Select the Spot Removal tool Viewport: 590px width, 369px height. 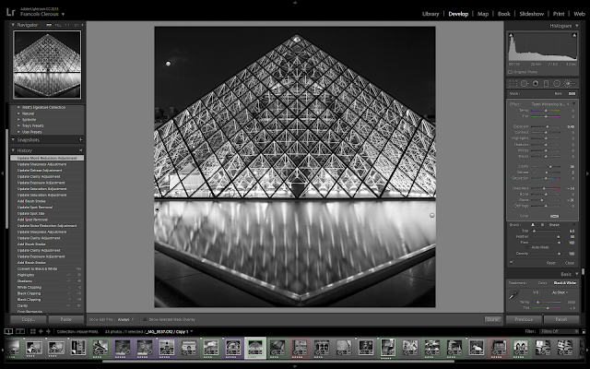(525, 83)
